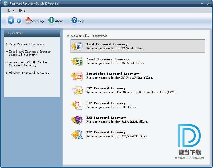The width and height of the screenshot is (213, 168).
Task: Click the 'Recover File Passwords' heading
Action: 89,36
